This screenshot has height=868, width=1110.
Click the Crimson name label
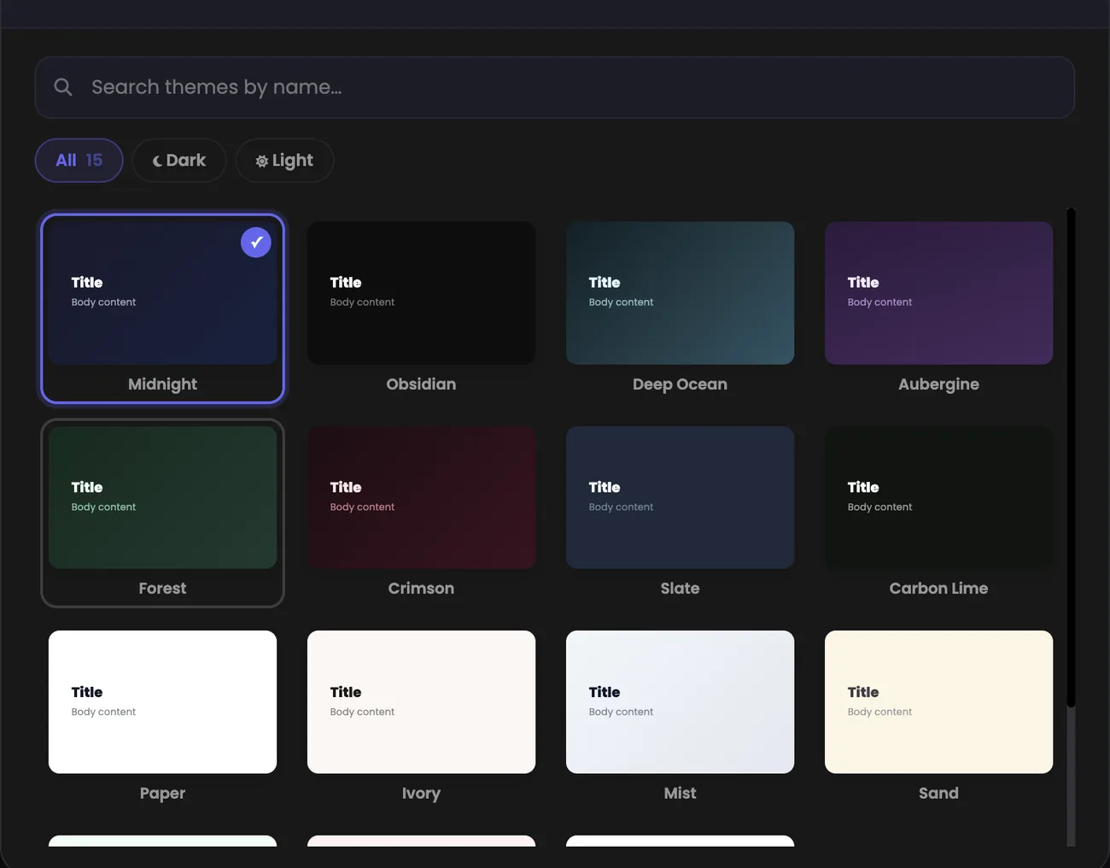tap(421, 589)
